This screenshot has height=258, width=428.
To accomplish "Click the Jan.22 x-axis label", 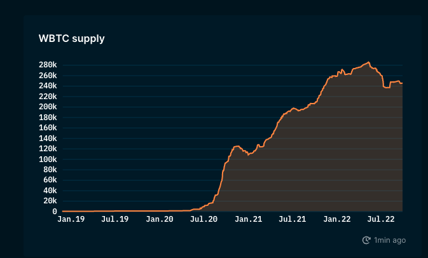I will [x=337, y=219].
